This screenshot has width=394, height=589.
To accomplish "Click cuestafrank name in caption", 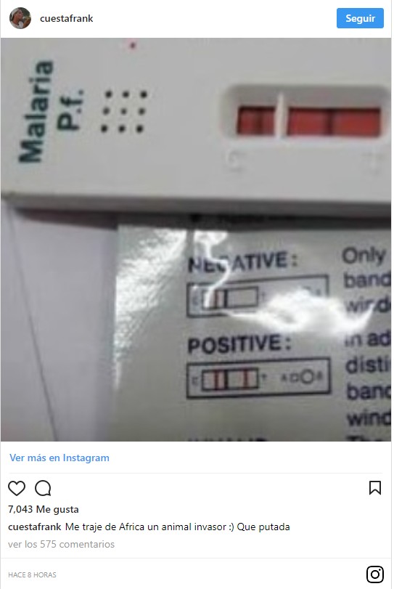I will point(35,527).
